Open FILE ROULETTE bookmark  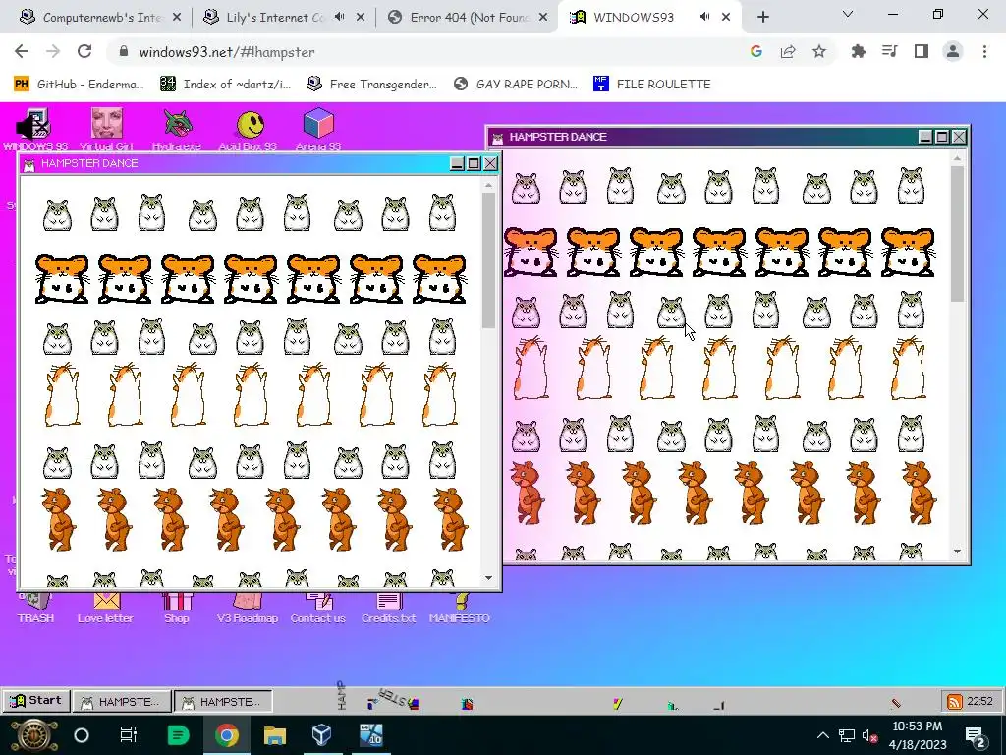652,85
